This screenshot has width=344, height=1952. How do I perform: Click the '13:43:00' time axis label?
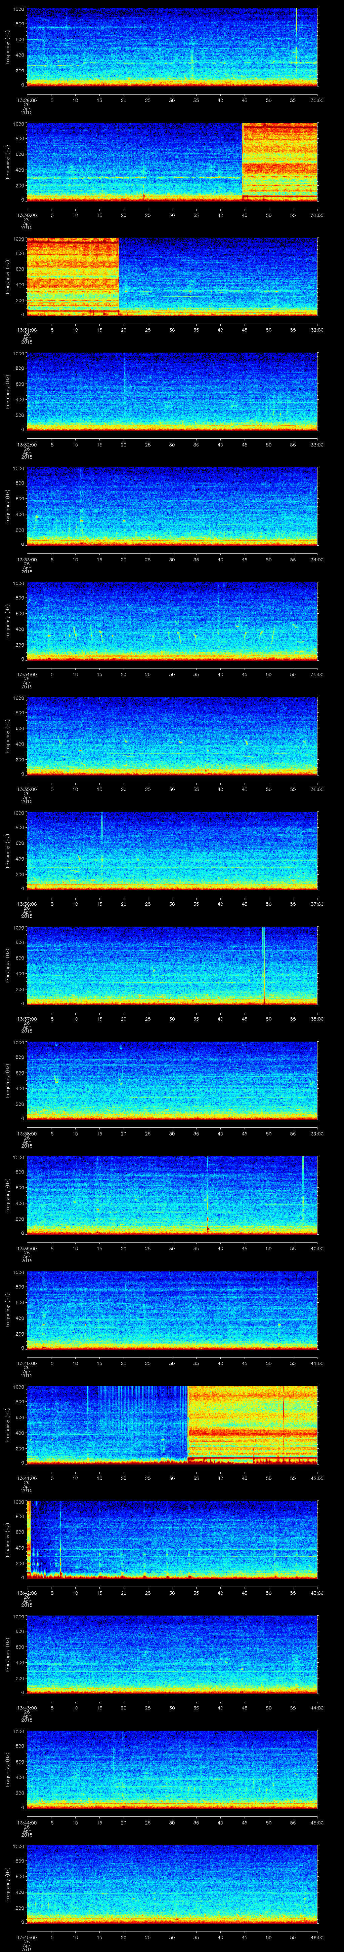tap(27, 1707)
